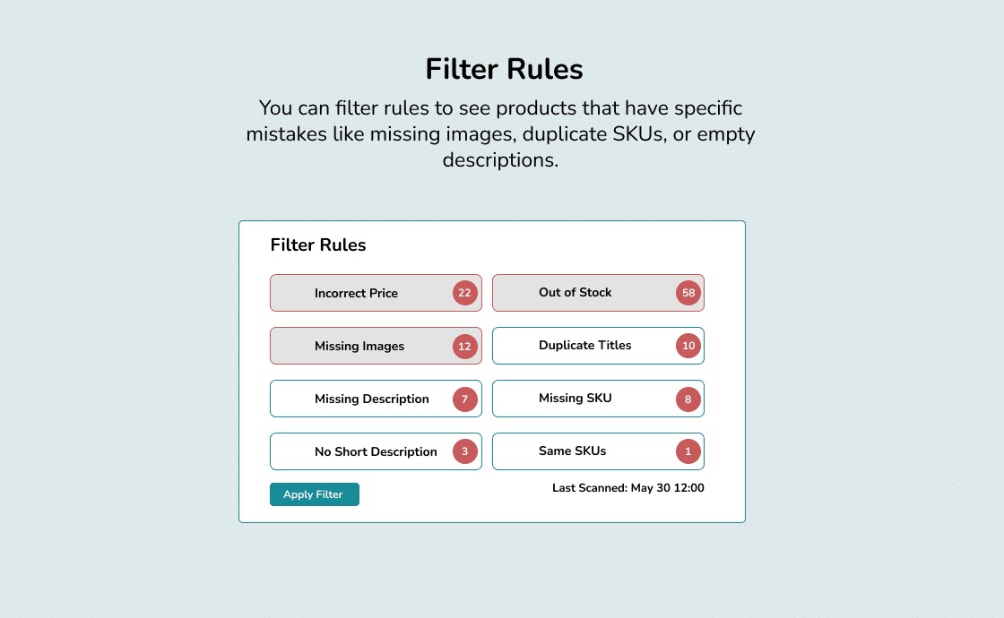This screenshot has height=618, width=1004.
Task: Select the Missing SKU filter rule
Action: click(x=598, y=399)
